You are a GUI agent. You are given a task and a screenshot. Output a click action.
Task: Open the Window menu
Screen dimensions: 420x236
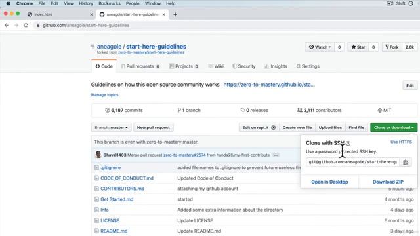pos(153,3)
